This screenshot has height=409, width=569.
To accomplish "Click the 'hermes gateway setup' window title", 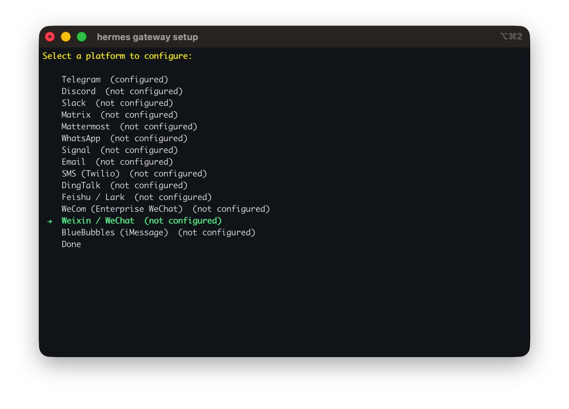I will [x=147, y=37].
